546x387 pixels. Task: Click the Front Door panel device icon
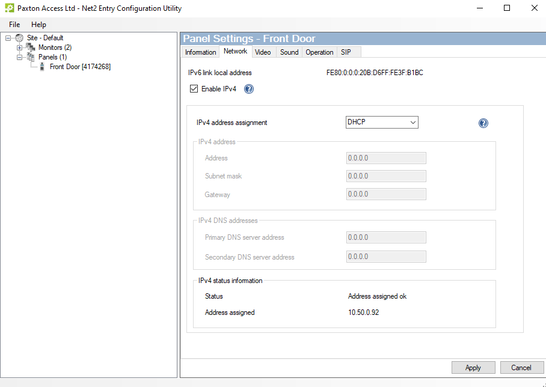pyautogui.click(x=42, y=67)
